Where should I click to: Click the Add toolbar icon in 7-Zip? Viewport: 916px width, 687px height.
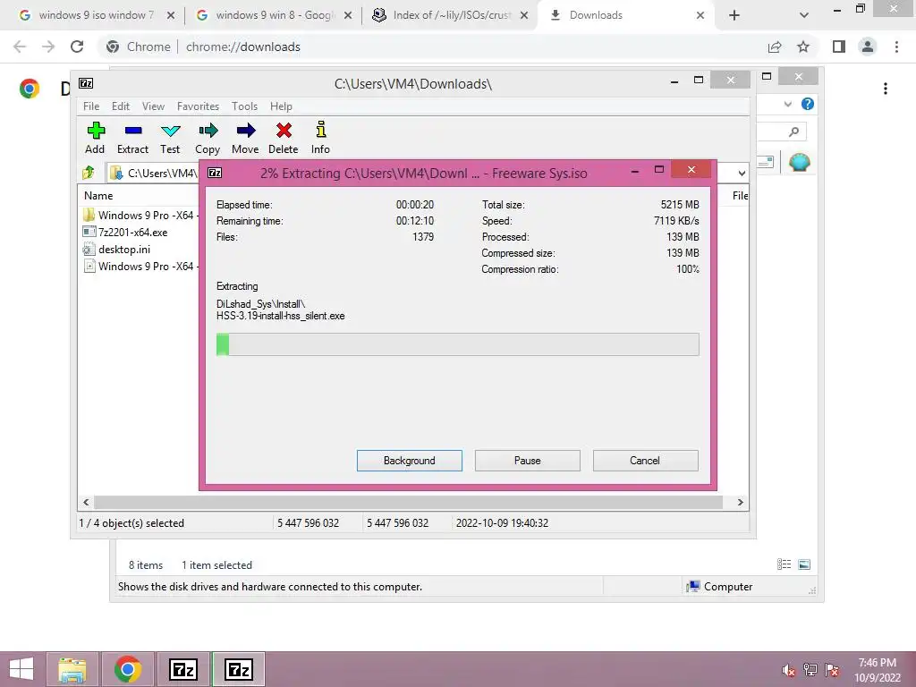coord(95,138)
